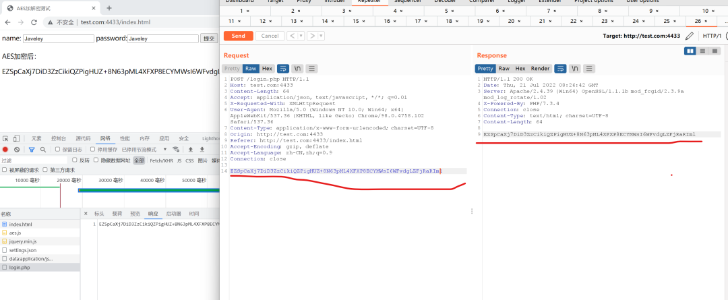Tick the 第三方请求 checkbox
Viewport: 728px width, 300px height.
point(46,170)
